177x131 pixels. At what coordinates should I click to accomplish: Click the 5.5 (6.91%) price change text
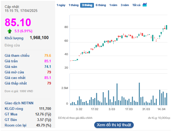point(23,31)
